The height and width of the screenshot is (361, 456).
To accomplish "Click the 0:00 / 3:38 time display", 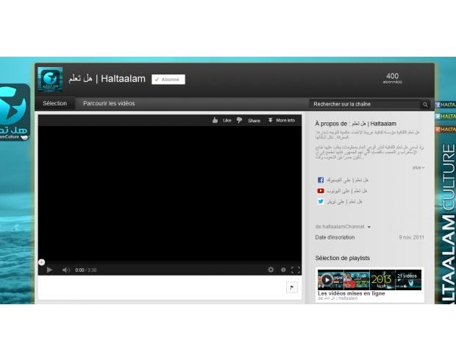I will pos(86,270).
